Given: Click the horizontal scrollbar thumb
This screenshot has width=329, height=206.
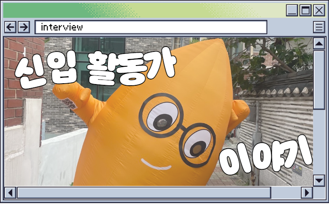Looking at the screenshot, I should point(144,192).
